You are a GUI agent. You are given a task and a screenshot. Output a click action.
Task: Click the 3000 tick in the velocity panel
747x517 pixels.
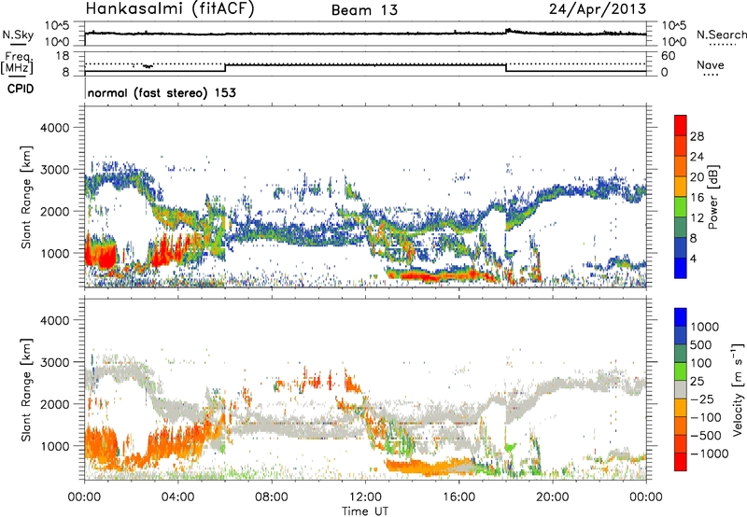54,362
